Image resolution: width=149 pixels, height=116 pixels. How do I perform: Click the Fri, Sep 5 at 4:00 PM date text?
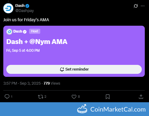[x=23, y=51]
